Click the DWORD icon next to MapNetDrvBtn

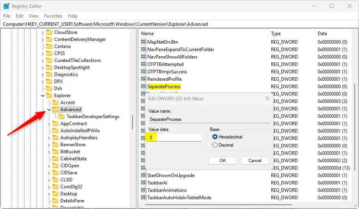click(143, 42)
